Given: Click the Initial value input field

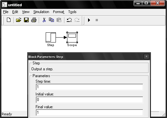Looking at the screenshot, I should click(89, 100).
